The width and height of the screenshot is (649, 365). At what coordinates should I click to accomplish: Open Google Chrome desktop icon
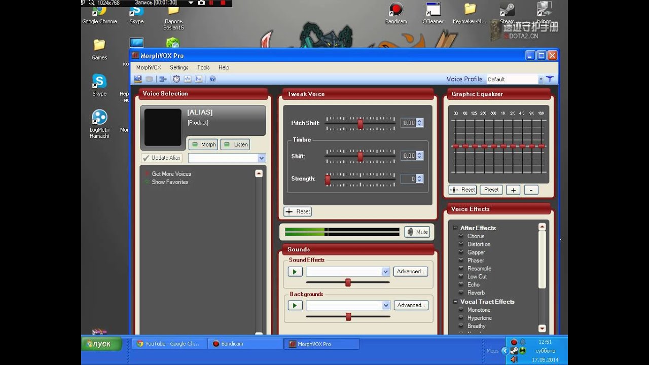click(x=99, y=14)
